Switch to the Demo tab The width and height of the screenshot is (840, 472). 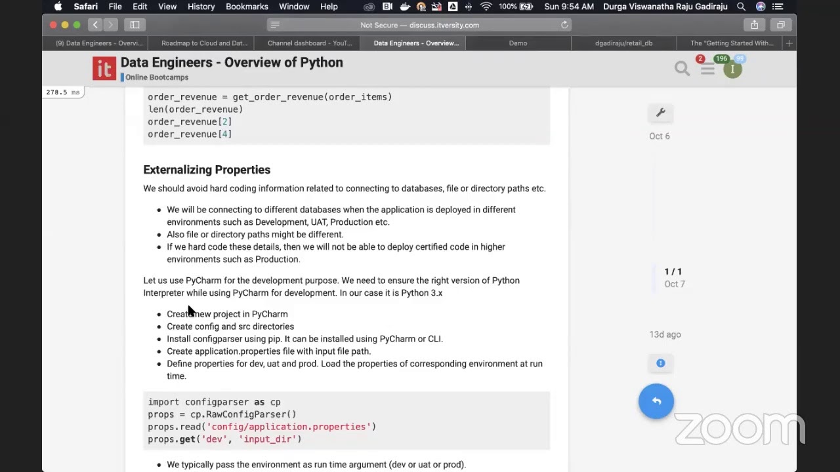click(518, 43)
